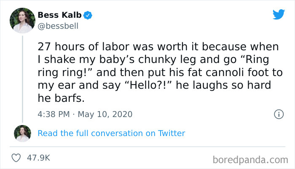The width and height of the screenshot is (295, 169).
Task: Click the 4:38 PM timestamp
Action: click(54, 114)
